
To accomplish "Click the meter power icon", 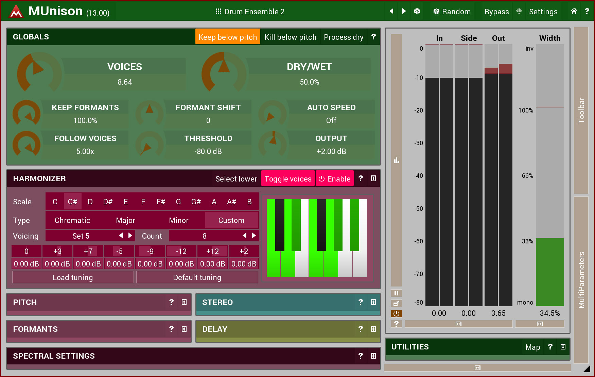I will click(396, 313).
